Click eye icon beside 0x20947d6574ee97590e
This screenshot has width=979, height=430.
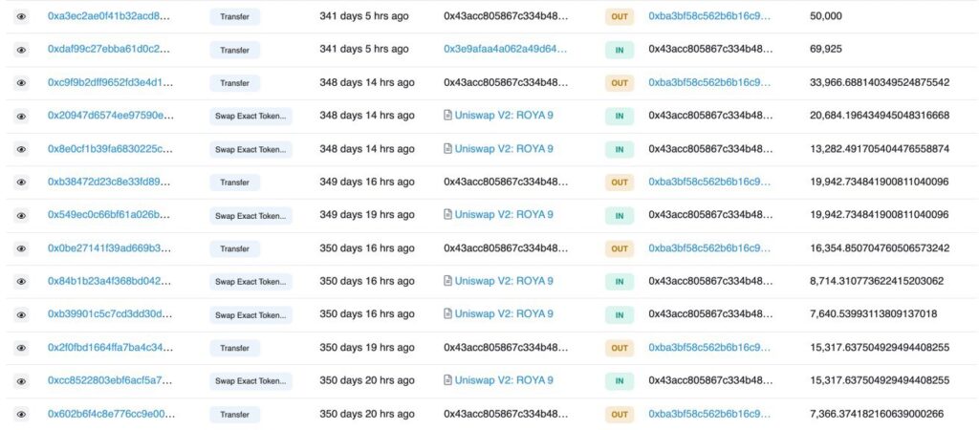[x=21, y=116]
